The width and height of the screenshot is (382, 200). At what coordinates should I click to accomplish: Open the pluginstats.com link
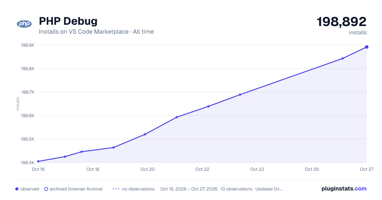pos(344,189)
